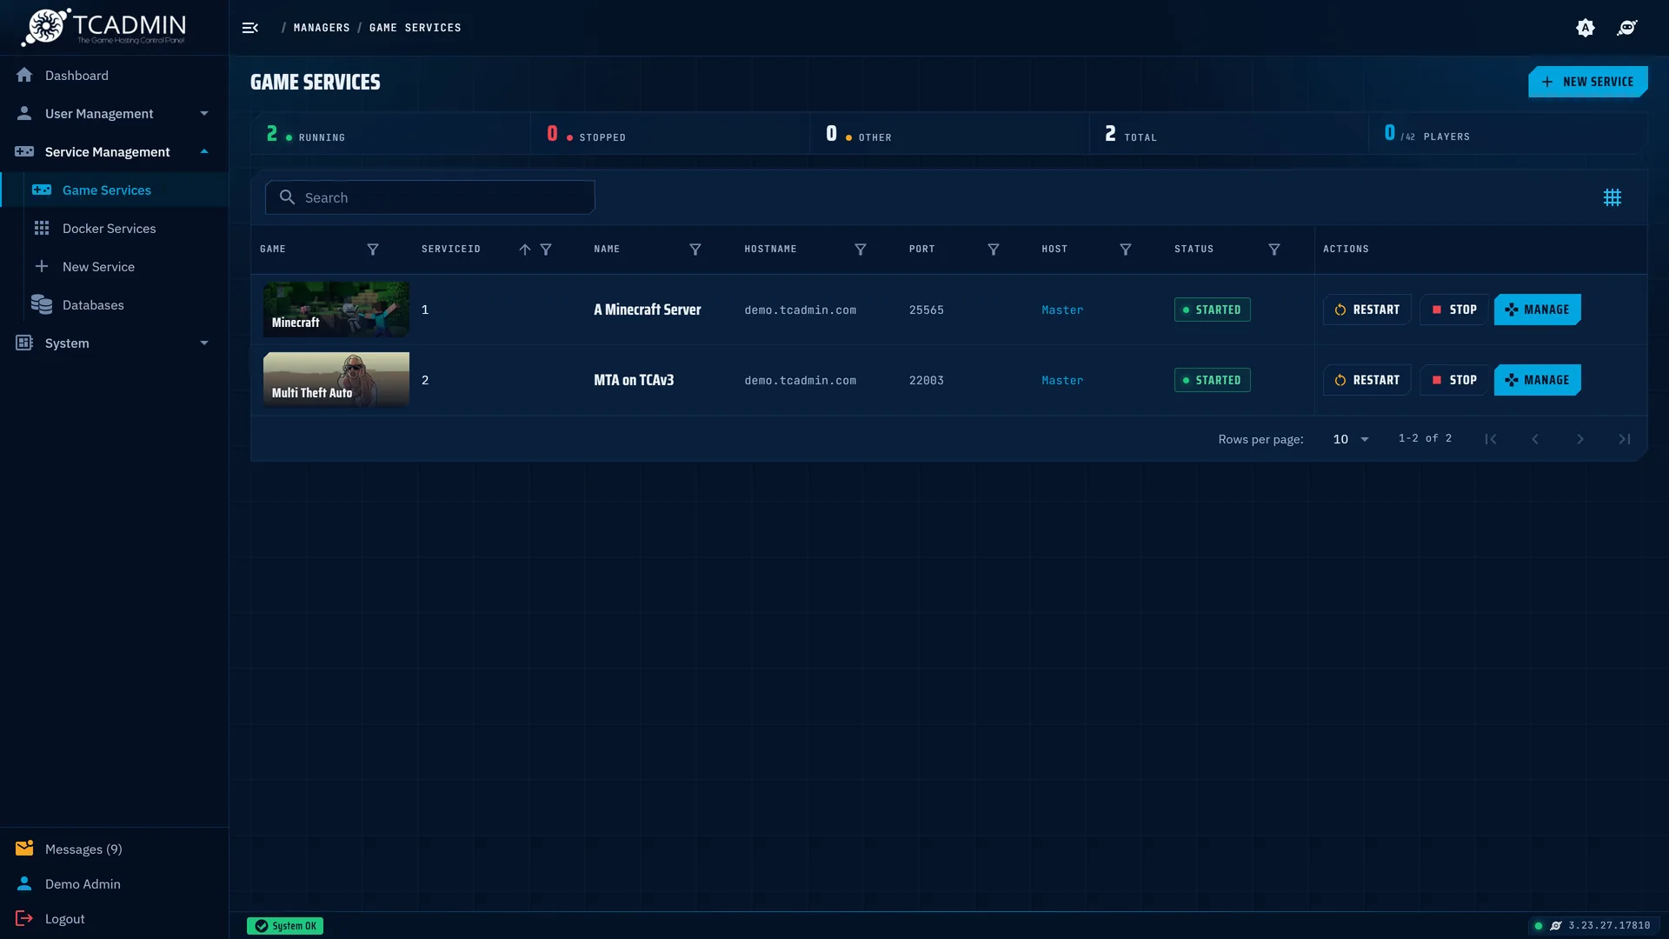The image size is (1669, 939).
Task: Click Logout in the sidebar
Action: (114, 919)
